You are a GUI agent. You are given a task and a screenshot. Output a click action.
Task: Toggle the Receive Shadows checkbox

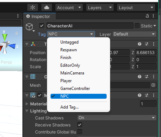tap(80, 125)
